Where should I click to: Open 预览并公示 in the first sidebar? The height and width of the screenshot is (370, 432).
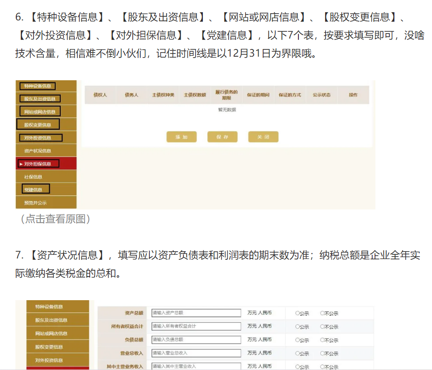point(46,203)
